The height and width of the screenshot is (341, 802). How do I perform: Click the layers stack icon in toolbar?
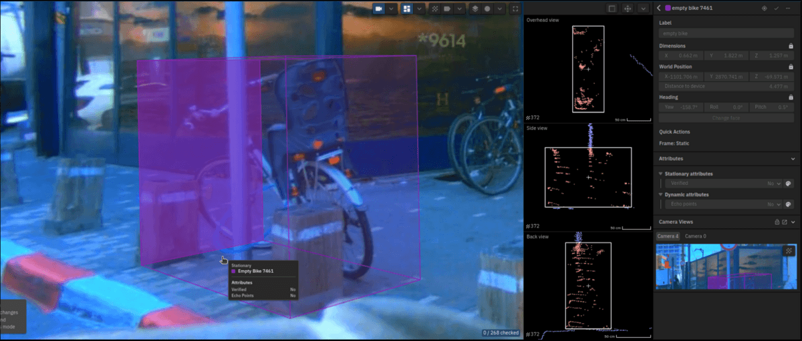(475, 9)
